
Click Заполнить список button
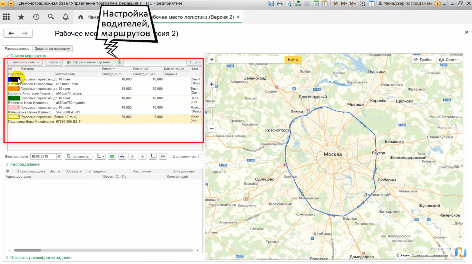(x=25, y=62)
